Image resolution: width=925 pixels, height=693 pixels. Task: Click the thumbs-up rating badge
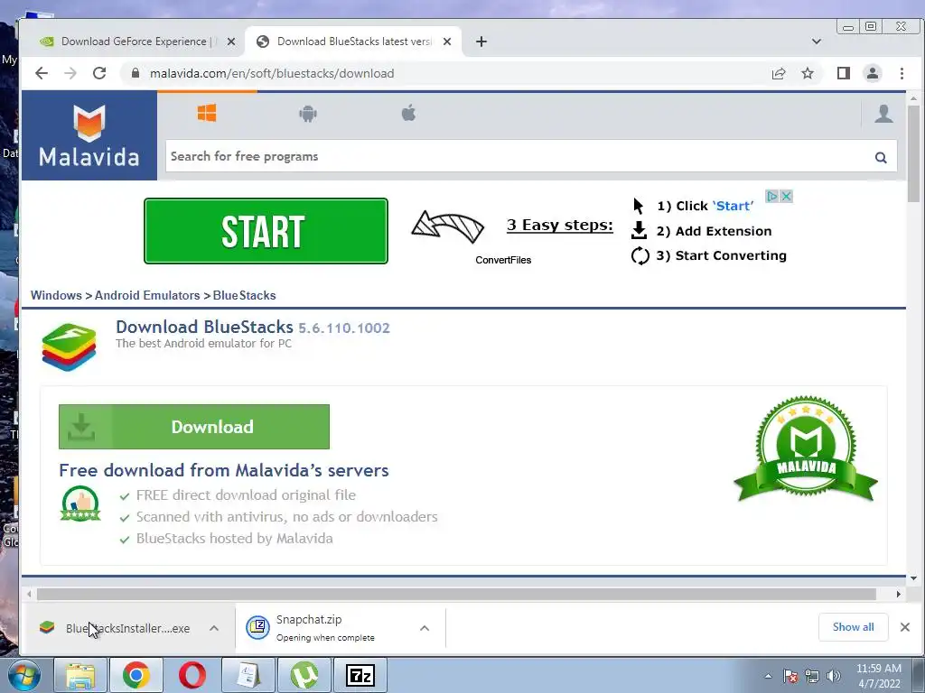80,504
